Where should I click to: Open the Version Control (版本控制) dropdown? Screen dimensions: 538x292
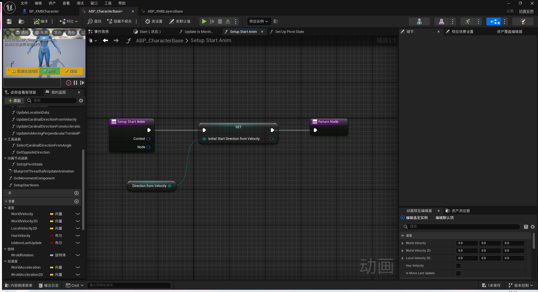point(521,285)
